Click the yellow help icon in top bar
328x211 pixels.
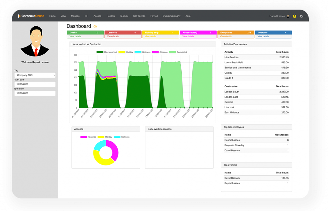coord(294,16)
